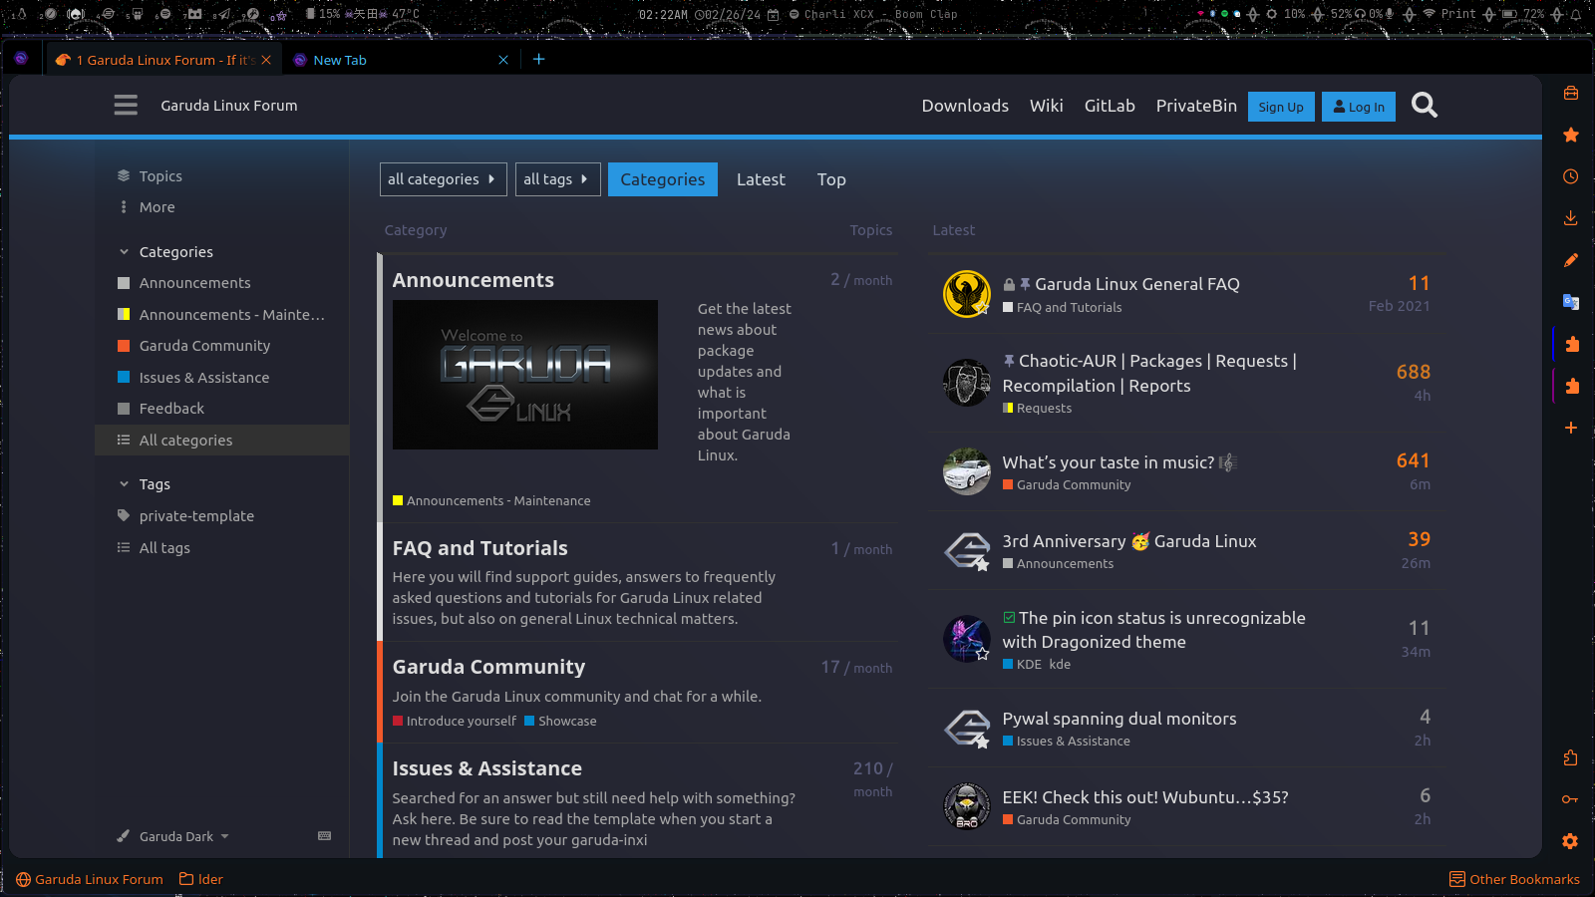Switch to the Top tab
The height and width of the screenshot is (897, 1595).
pyautogui.click(x=831, y=179)
